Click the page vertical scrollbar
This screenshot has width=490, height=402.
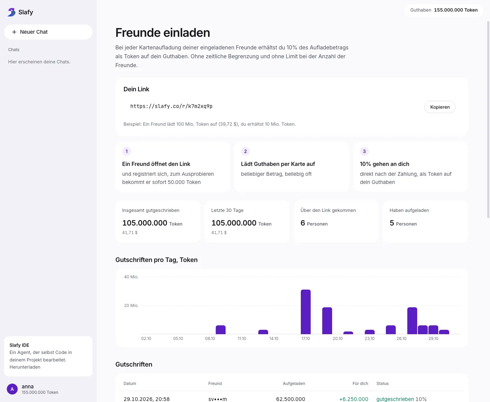[x=488, y=119]
